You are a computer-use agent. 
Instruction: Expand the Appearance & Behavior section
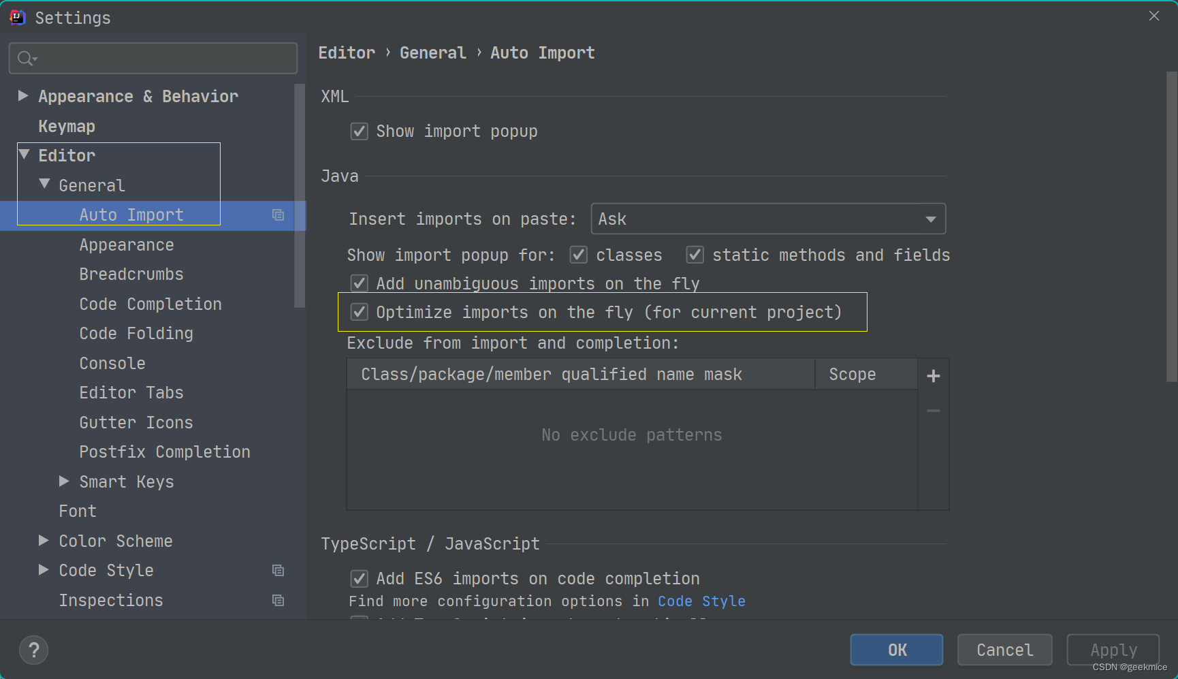(x=23, y=96)
